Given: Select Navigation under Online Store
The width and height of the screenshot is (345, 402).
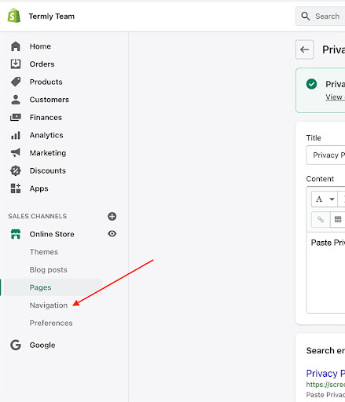Looking at the screenshot, I should pos(49,305).
